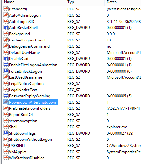Click the 0x00000027 (39) data value
Viewport: 141px width, 164px height.
(x=120, y=133)
